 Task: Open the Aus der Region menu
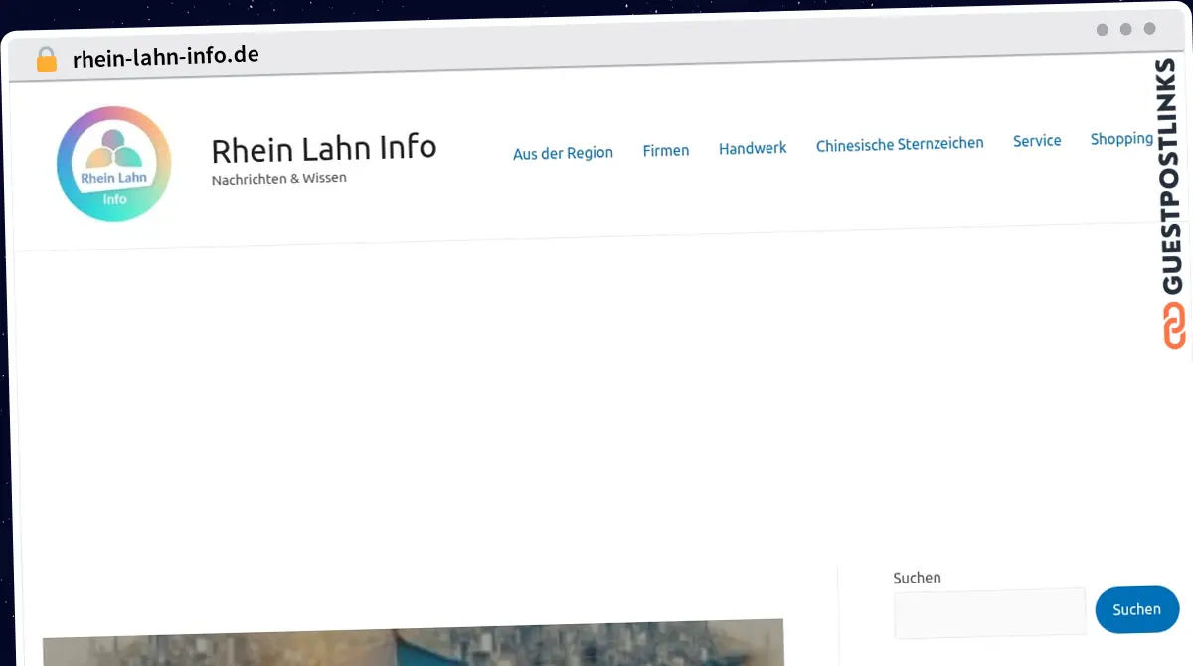tap(563, 152)
